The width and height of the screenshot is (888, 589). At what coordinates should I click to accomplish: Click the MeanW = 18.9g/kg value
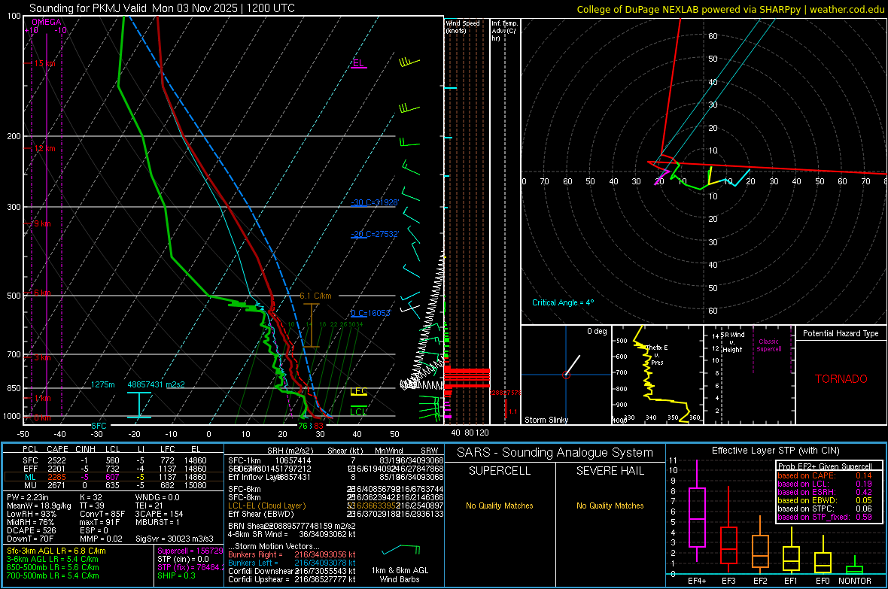(x=39, y=506)
